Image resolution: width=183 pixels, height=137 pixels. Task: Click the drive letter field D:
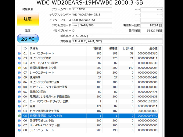(x=92, y=31)
